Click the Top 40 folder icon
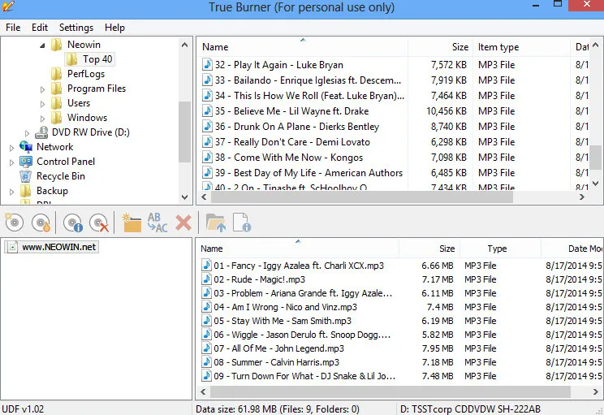The width and height of the screenshot is (604, 415). (72, 59)
